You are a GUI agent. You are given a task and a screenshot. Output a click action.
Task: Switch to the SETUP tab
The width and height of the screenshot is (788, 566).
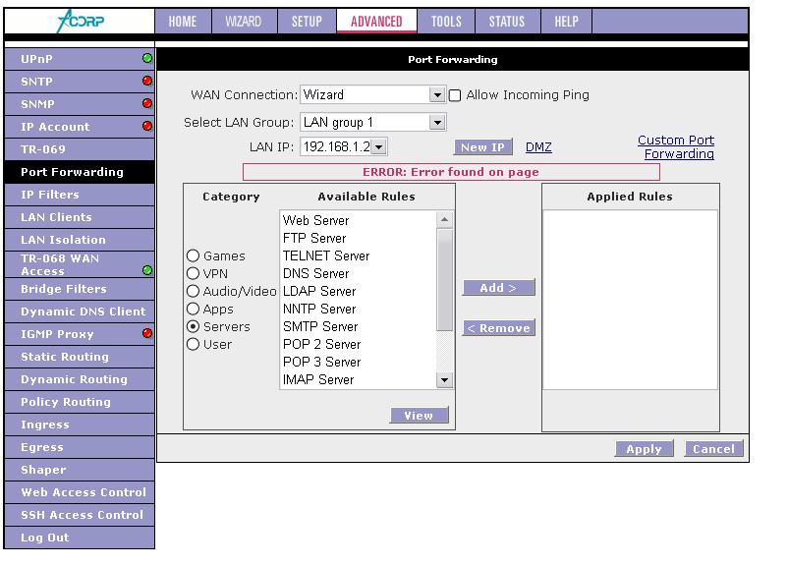[307, 22]
